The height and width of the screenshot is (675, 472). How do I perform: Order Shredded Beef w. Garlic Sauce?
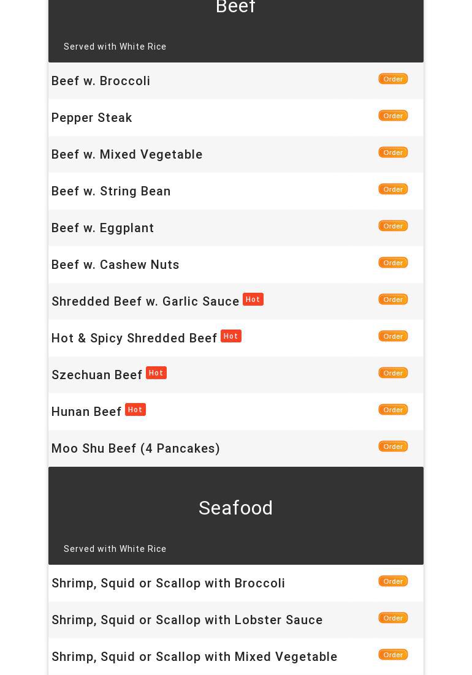click(x=393, y=300)
